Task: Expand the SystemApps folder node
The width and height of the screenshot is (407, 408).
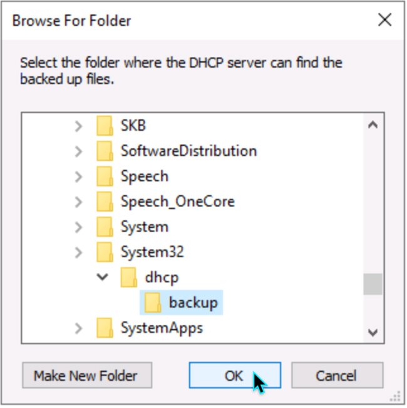Action: (x=78, y=328)
